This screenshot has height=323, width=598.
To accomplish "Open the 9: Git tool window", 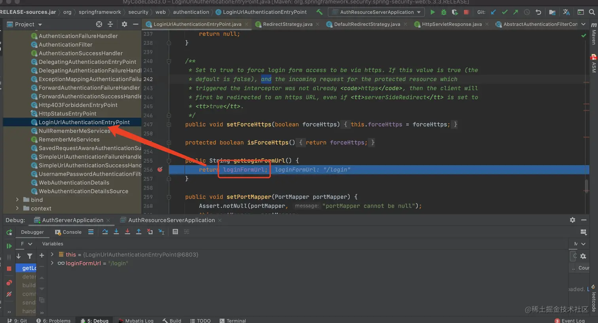I will (x=17, y=321).
